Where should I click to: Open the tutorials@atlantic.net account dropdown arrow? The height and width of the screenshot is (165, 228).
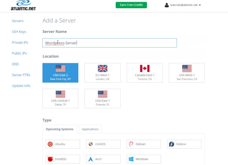[200, 5]
